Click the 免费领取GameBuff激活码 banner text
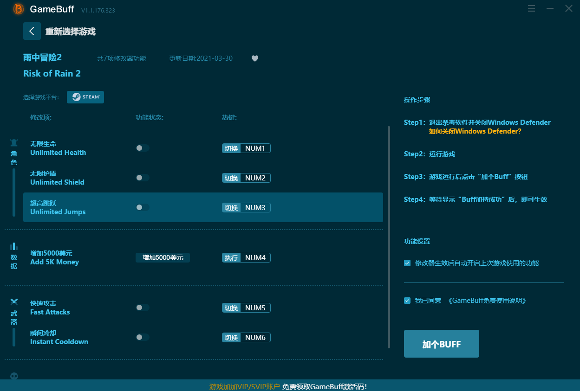Image resolution: width=580 pixels, height=391 pixels. pos(325,386)
